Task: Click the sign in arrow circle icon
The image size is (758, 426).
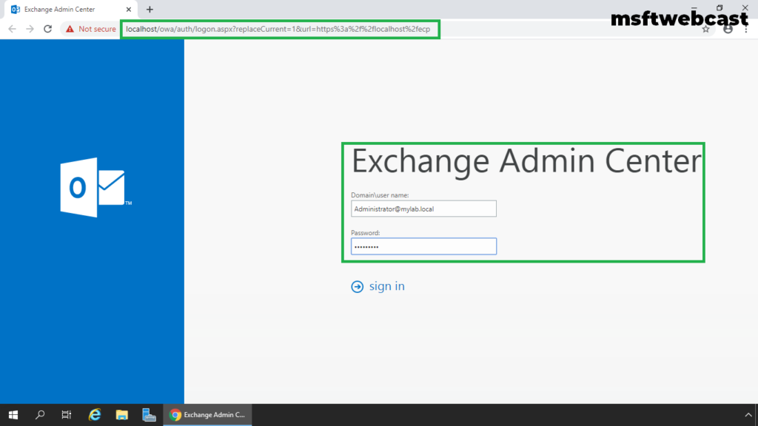Action: 358,287
